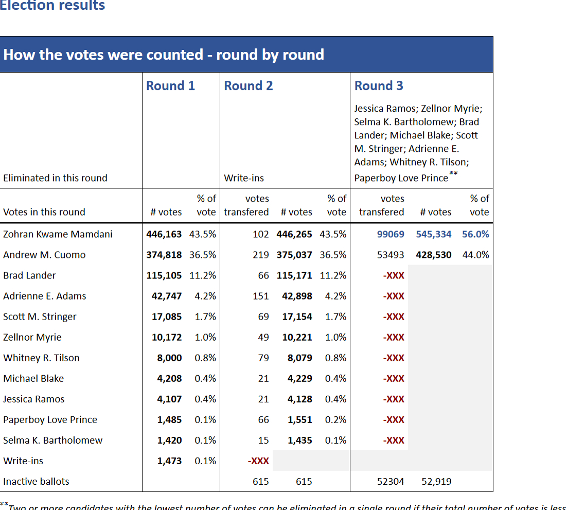
Task: Click the Write-ins row label
Action: (x=23, y=461)
